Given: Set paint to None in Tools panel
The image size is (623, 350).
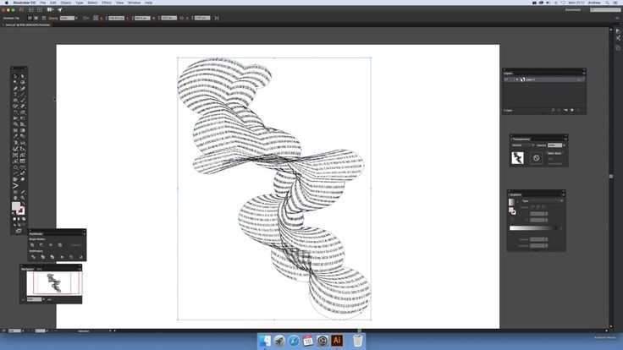Looking at the screenshot, I should click(24, 219).
